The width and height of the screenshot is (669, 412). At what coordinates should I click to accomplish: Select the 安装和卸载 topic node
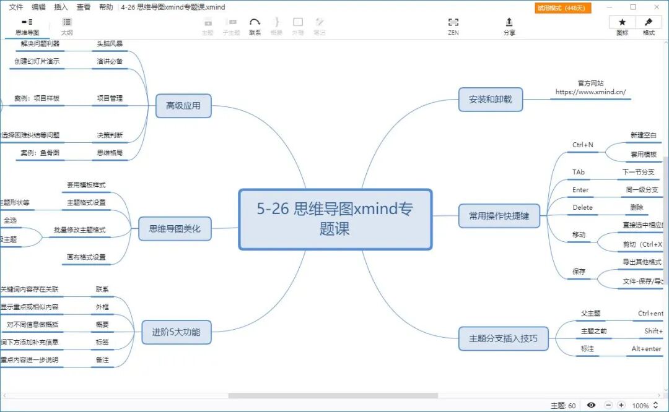point(490,99)
